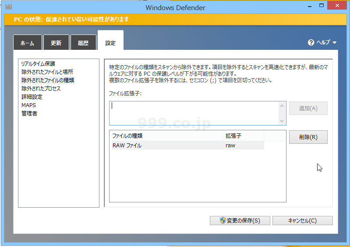Click the Windows Defender castle icon in title bar
The image size is (350, 247).
coord(8,7)
